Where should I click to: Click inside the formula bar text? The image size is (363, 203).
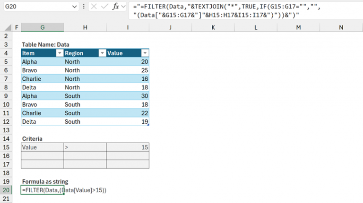click(x=236, y=10)
